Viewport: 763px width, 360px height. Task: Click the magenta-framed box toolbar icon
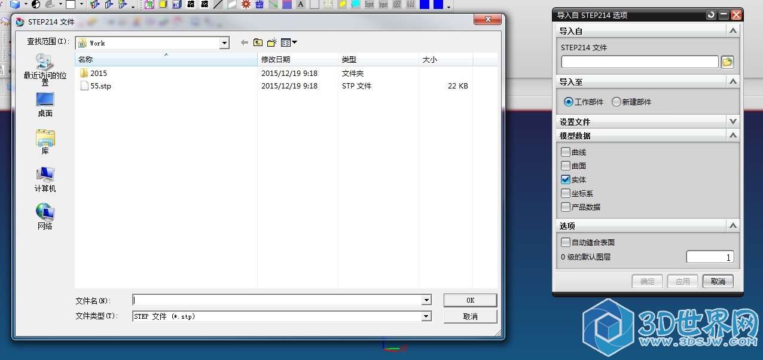pyautogui.click(x=149, y=4)
